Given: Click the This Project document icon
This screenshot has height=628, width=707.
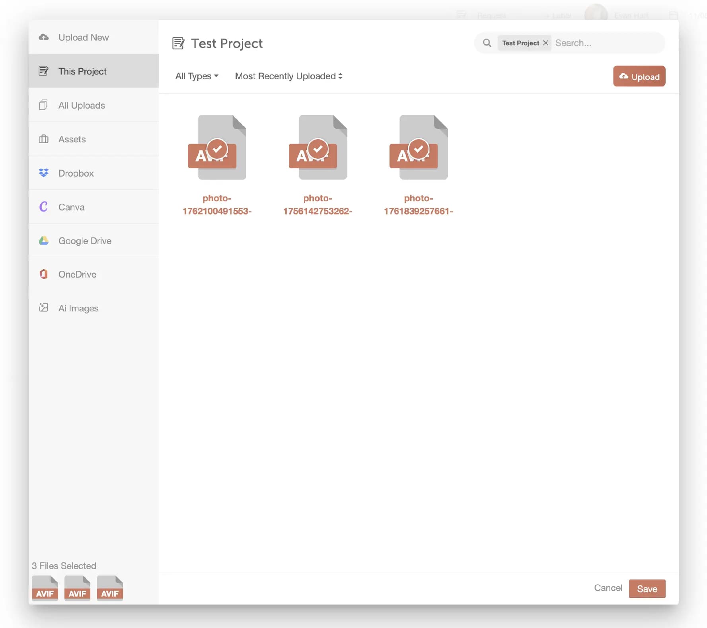Looking at the screenshot, I should point(44,71).
